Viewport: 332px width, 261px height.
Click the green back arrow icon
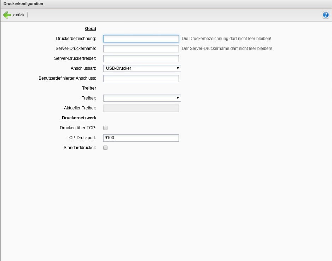pos(7,15)
